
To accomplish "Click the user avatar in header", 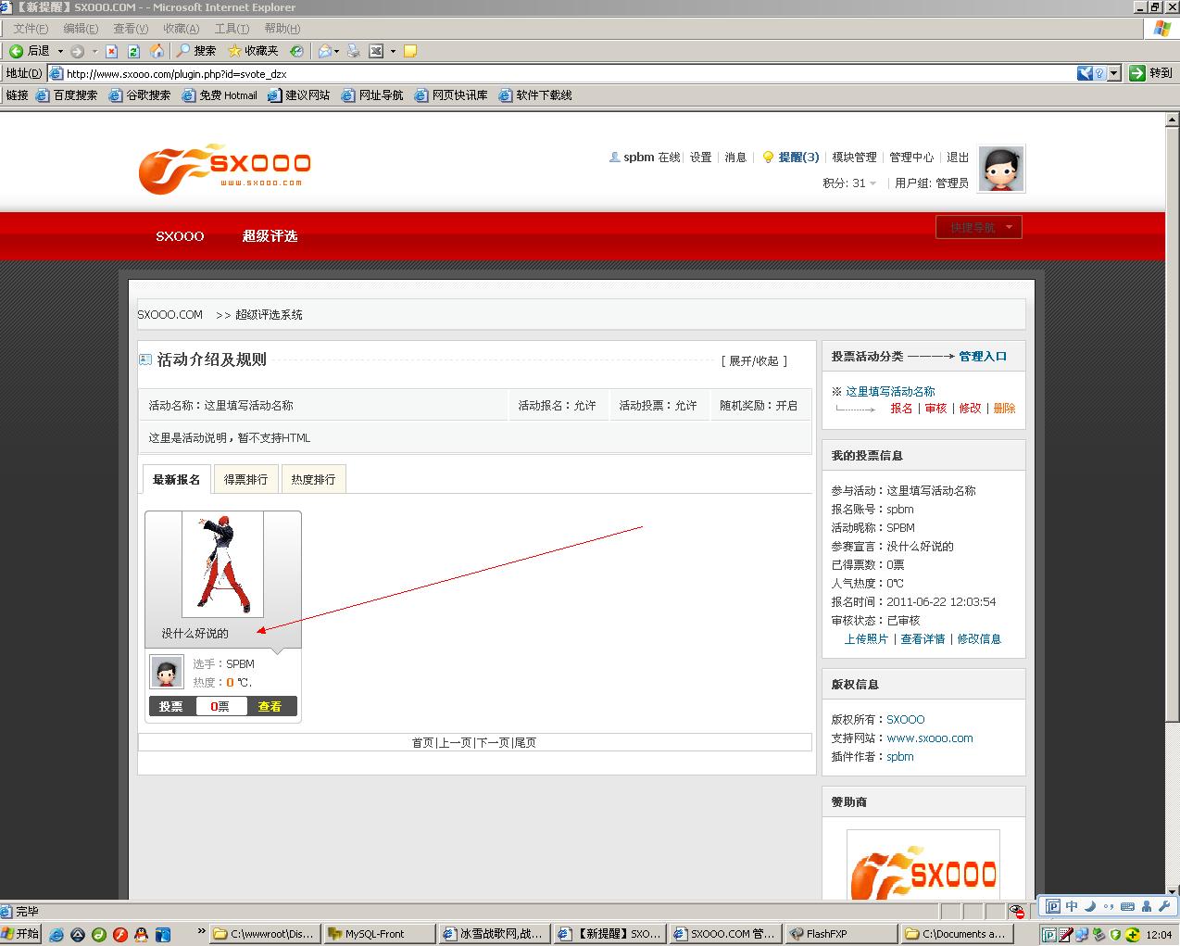I will 1001,169.
